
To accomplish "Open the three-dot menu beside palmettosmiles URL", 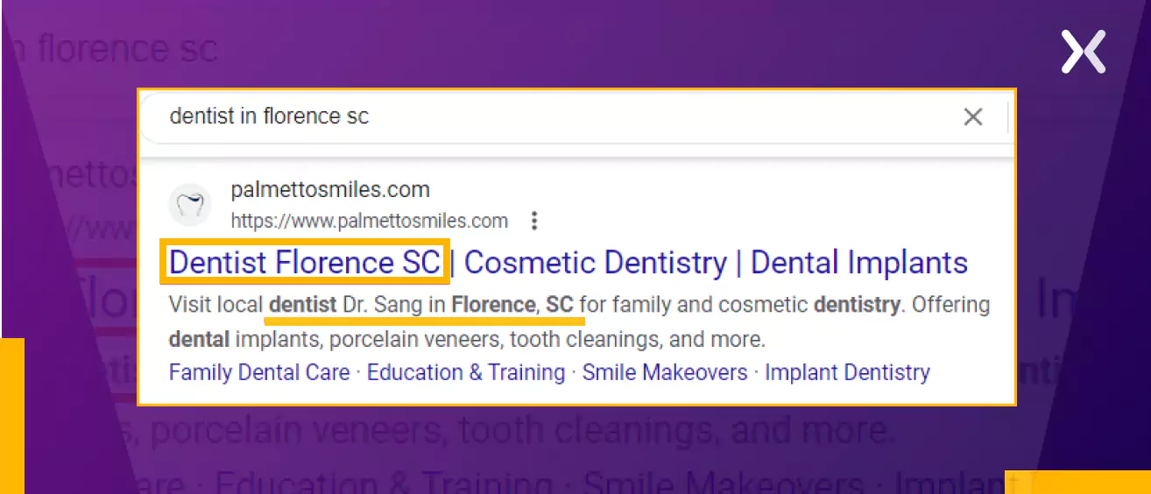I will point(534,221).
